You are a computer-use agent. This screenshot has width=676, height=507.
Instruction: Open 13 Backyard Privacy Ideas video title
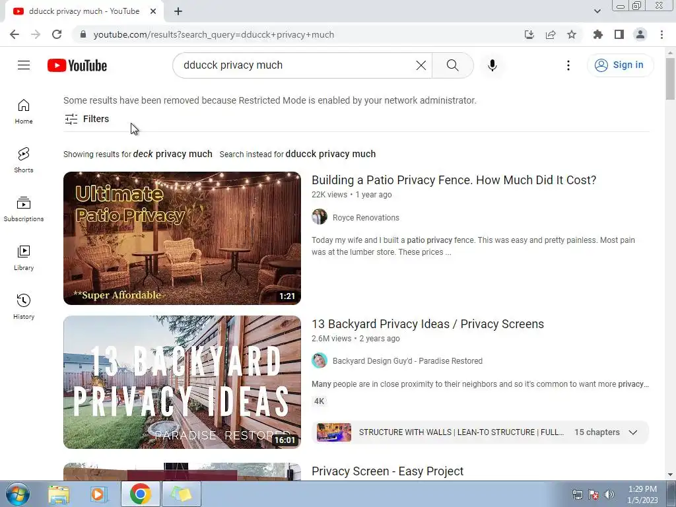(428, 323)
